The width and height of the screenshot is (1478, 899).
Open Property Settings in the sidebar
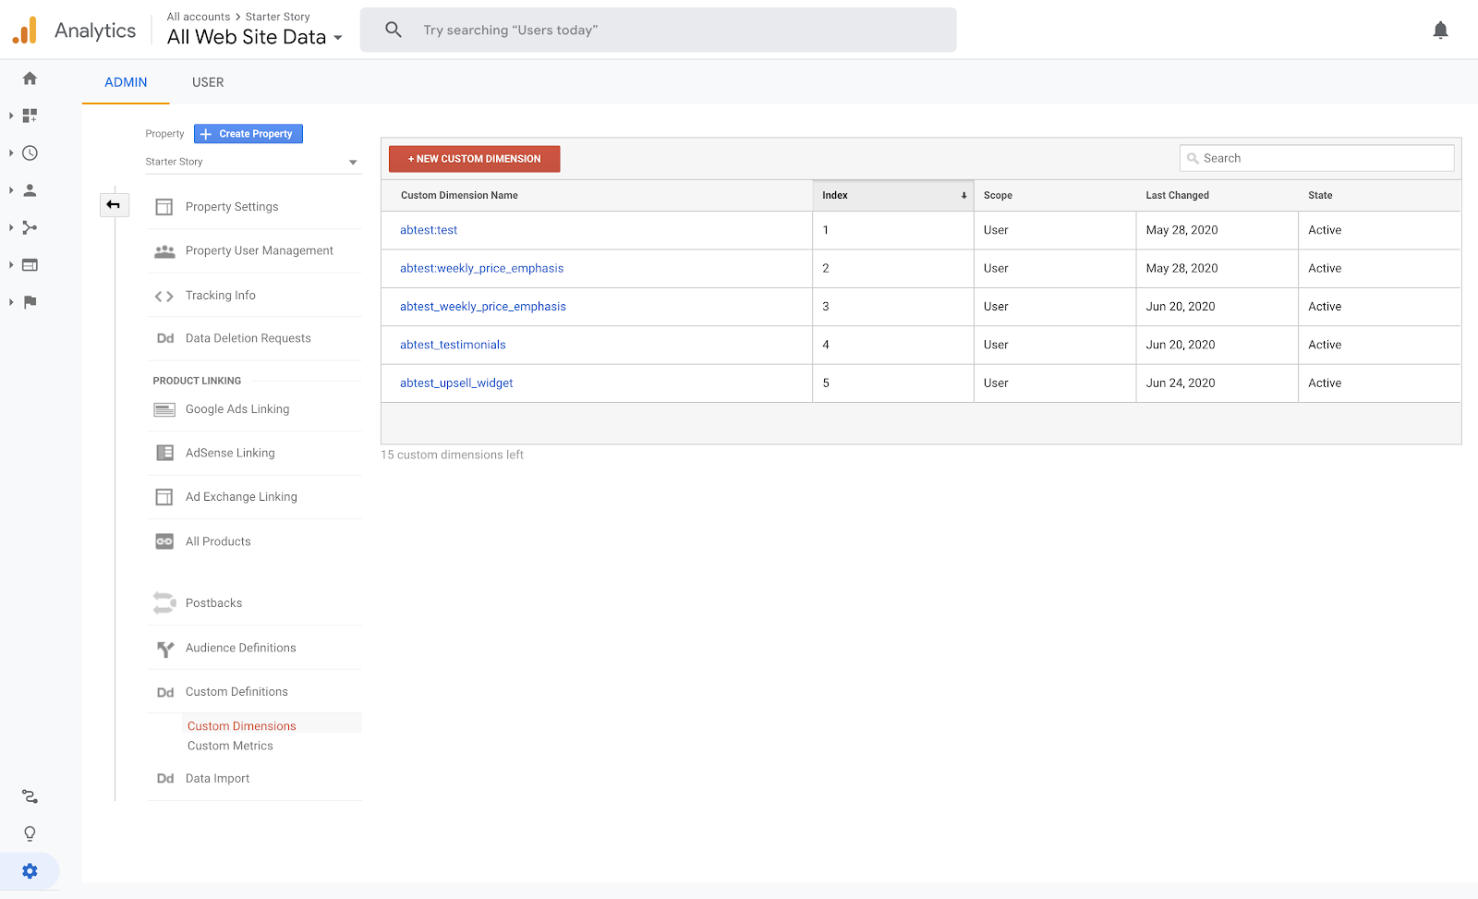coord(232,207)
